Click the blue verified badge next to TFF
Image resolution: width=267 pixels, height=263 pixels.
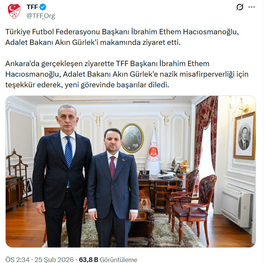point(43,7)
